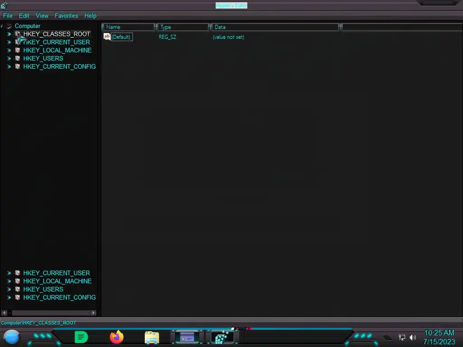
Task: Click the '(value not set)' data cell
Action: [x=228, y=37]
